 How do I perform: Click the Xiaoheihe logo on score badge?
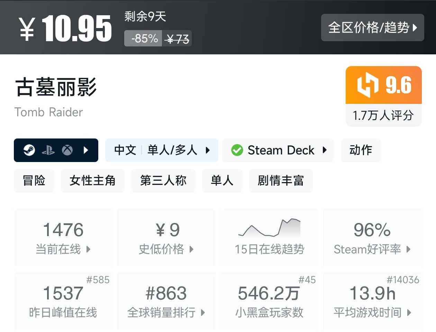pyautogui.click(x=367, y=85)
